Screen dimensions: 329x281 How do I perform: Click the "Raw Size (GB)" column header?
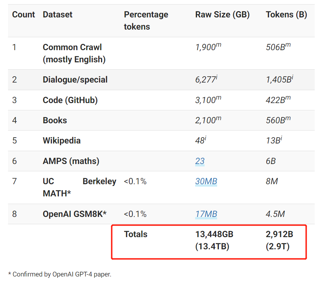click(222, 15)
